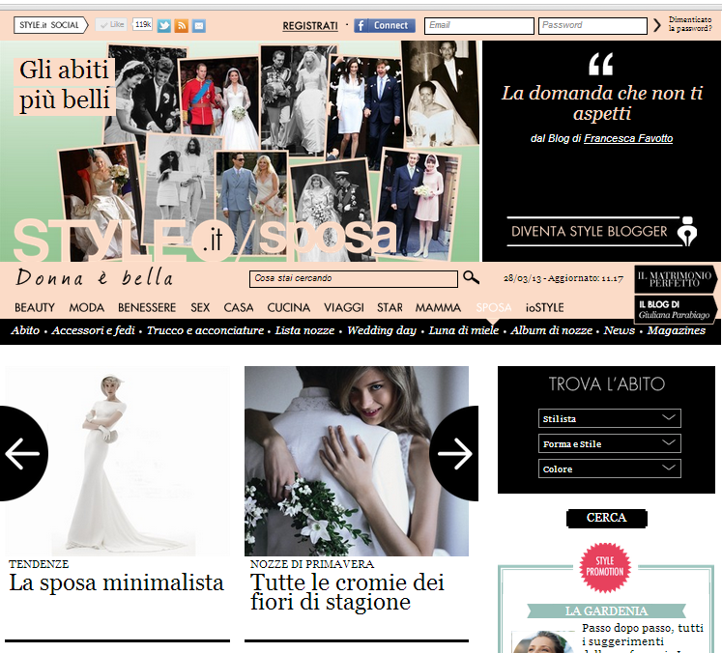Click the REGISTRATI link
Image resolution: width=722 pixels, height=653 pixels.
click(309, 26)
